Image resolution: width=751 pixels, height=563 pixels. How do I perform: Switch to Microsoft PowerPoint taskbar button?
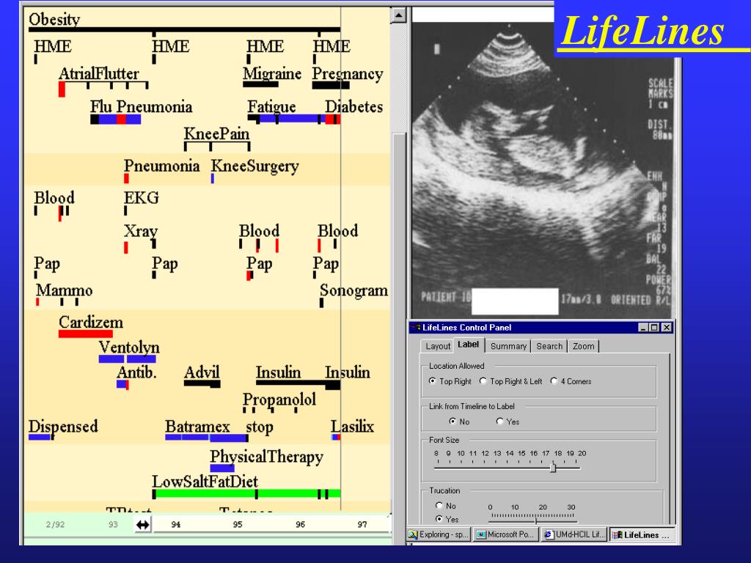pos(506,534)
